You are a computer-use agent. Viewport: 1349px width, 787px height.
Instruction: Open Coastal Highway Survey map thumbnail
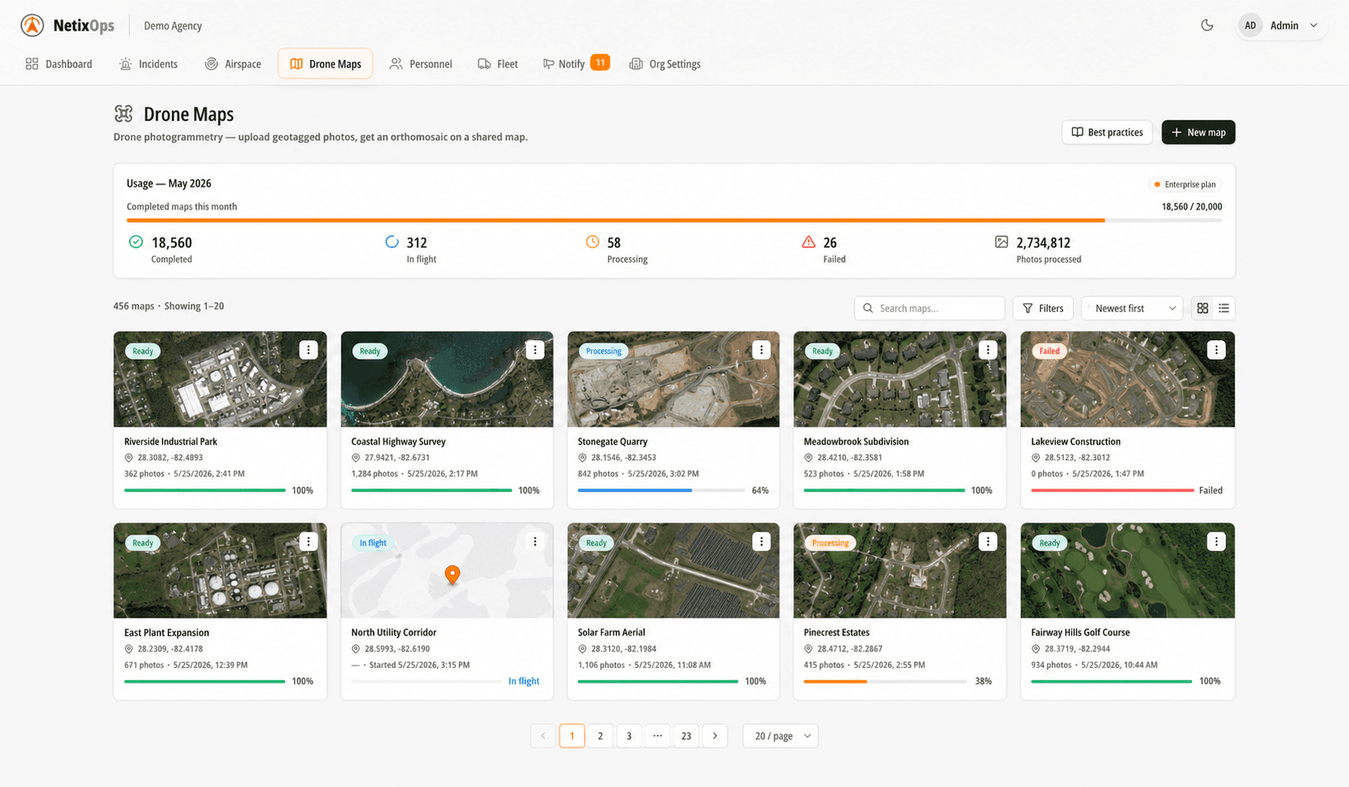[447, 379]
